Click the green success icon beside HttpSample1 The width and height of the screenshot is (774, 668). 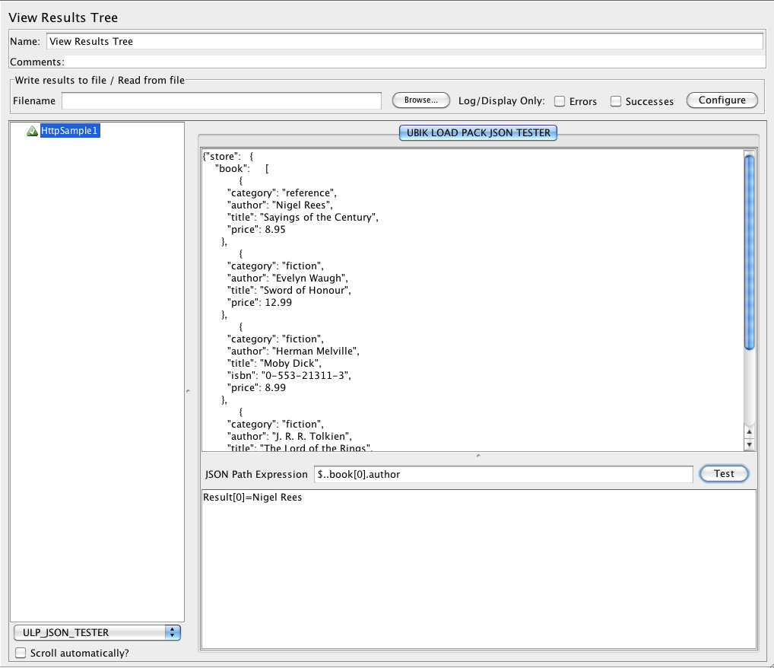click(x=32, y=131)
